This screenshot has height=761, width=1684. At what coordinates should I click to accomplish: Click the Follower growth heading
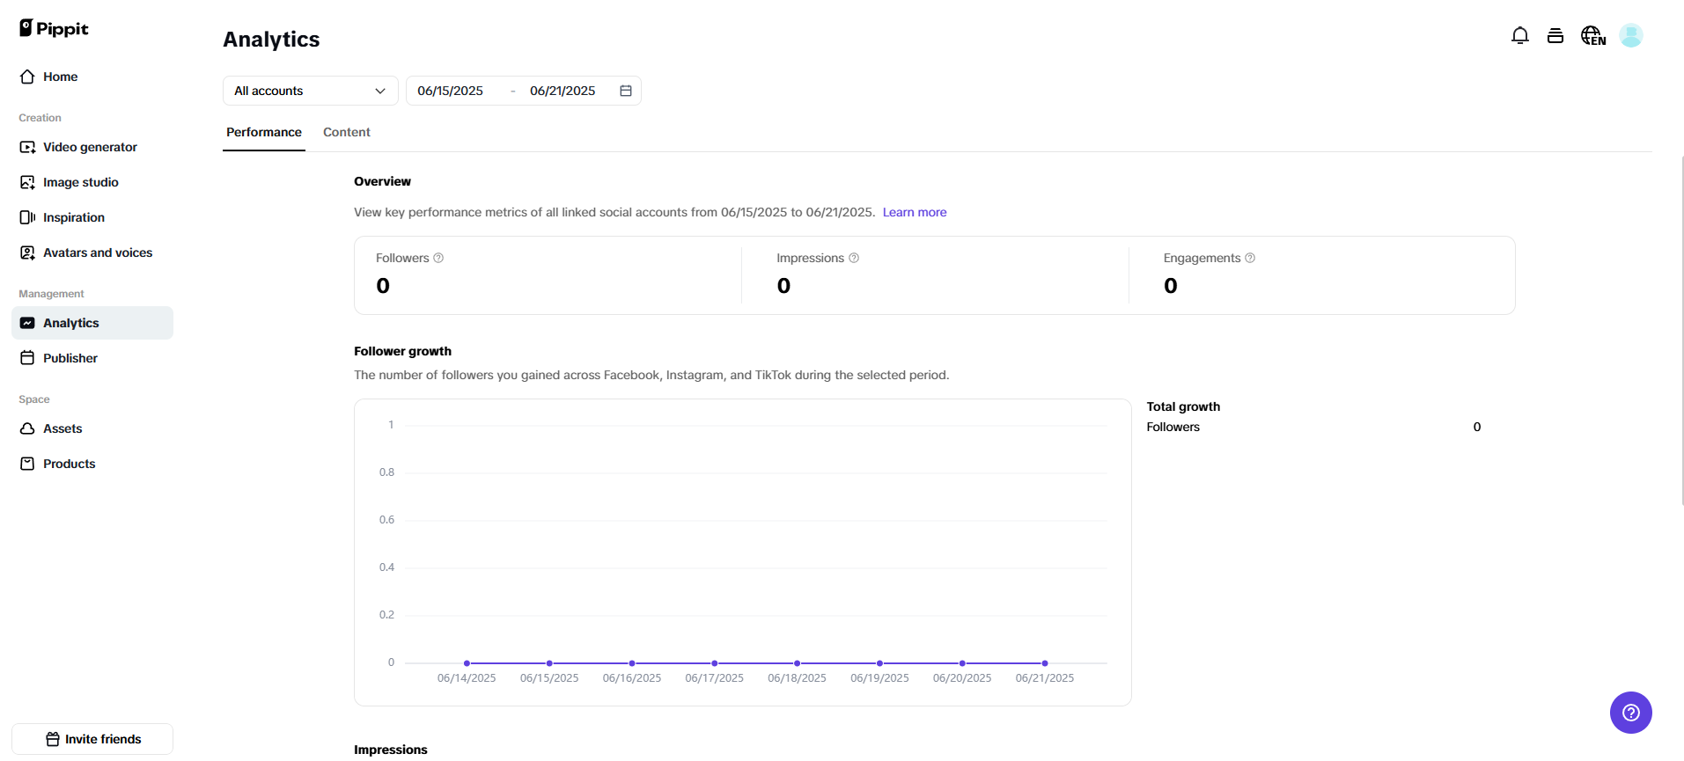click(x=402, y=351)
